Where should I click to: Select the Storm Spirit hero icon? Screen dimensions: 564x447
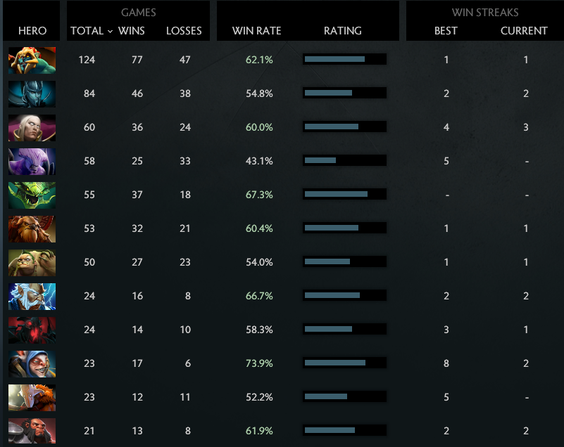pyautogui.click(x=32, y=295)
